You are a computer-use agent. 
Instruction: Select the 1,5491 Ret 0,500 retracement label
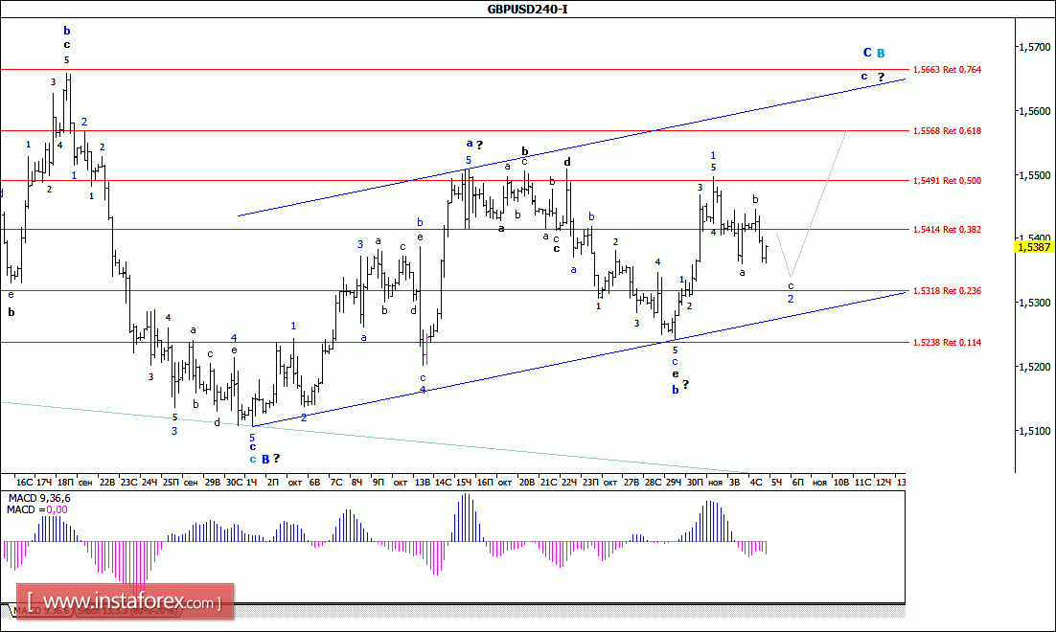click(x=947, y=180)
